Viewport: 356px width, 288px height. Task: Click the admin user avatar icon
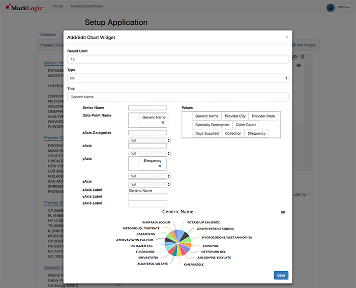[x=331, y=8]
